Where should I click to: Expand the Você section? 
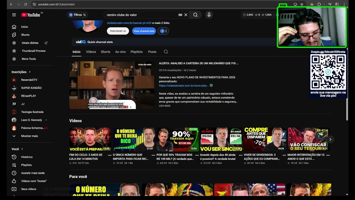tap(17, 149)
